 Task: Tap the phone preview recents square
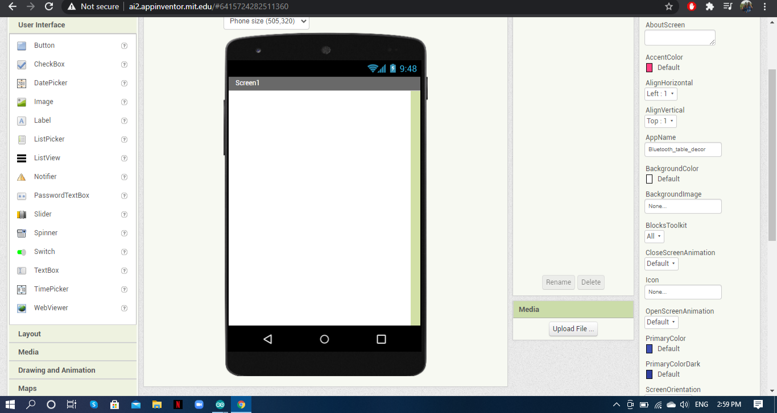pyautogui.click(x=381, y=339)
